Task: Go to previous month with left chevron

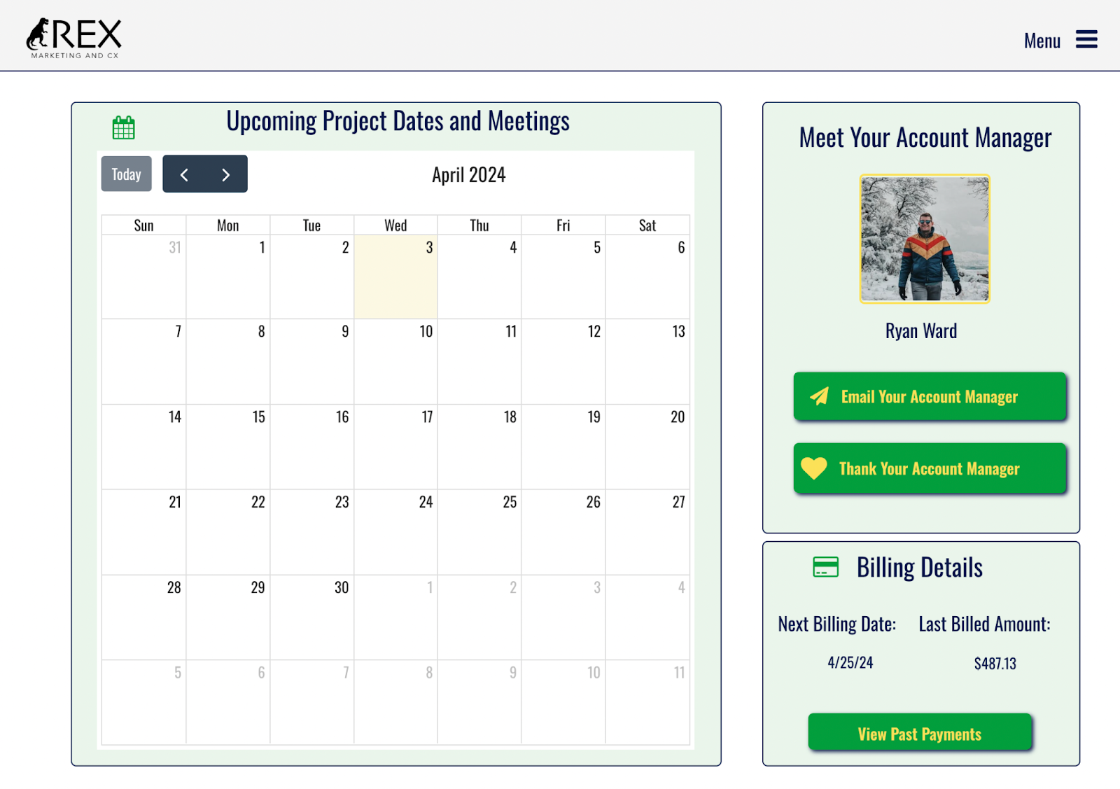Action: 184,174
